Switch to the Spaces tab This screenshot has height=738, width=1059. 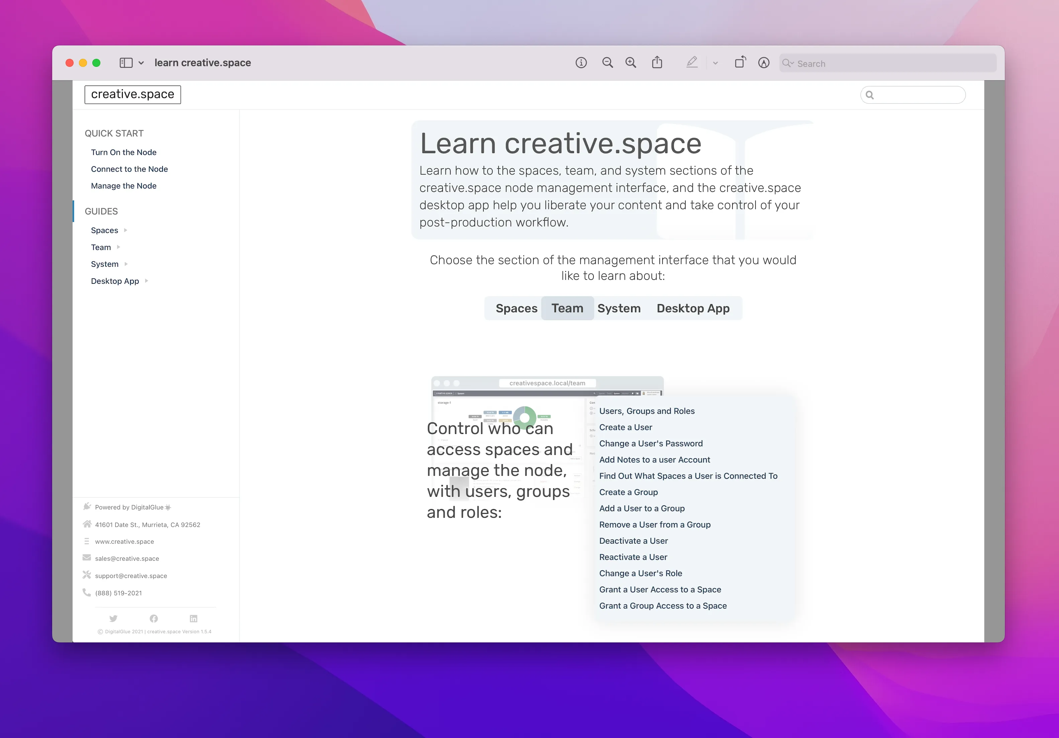click(516, 309)
